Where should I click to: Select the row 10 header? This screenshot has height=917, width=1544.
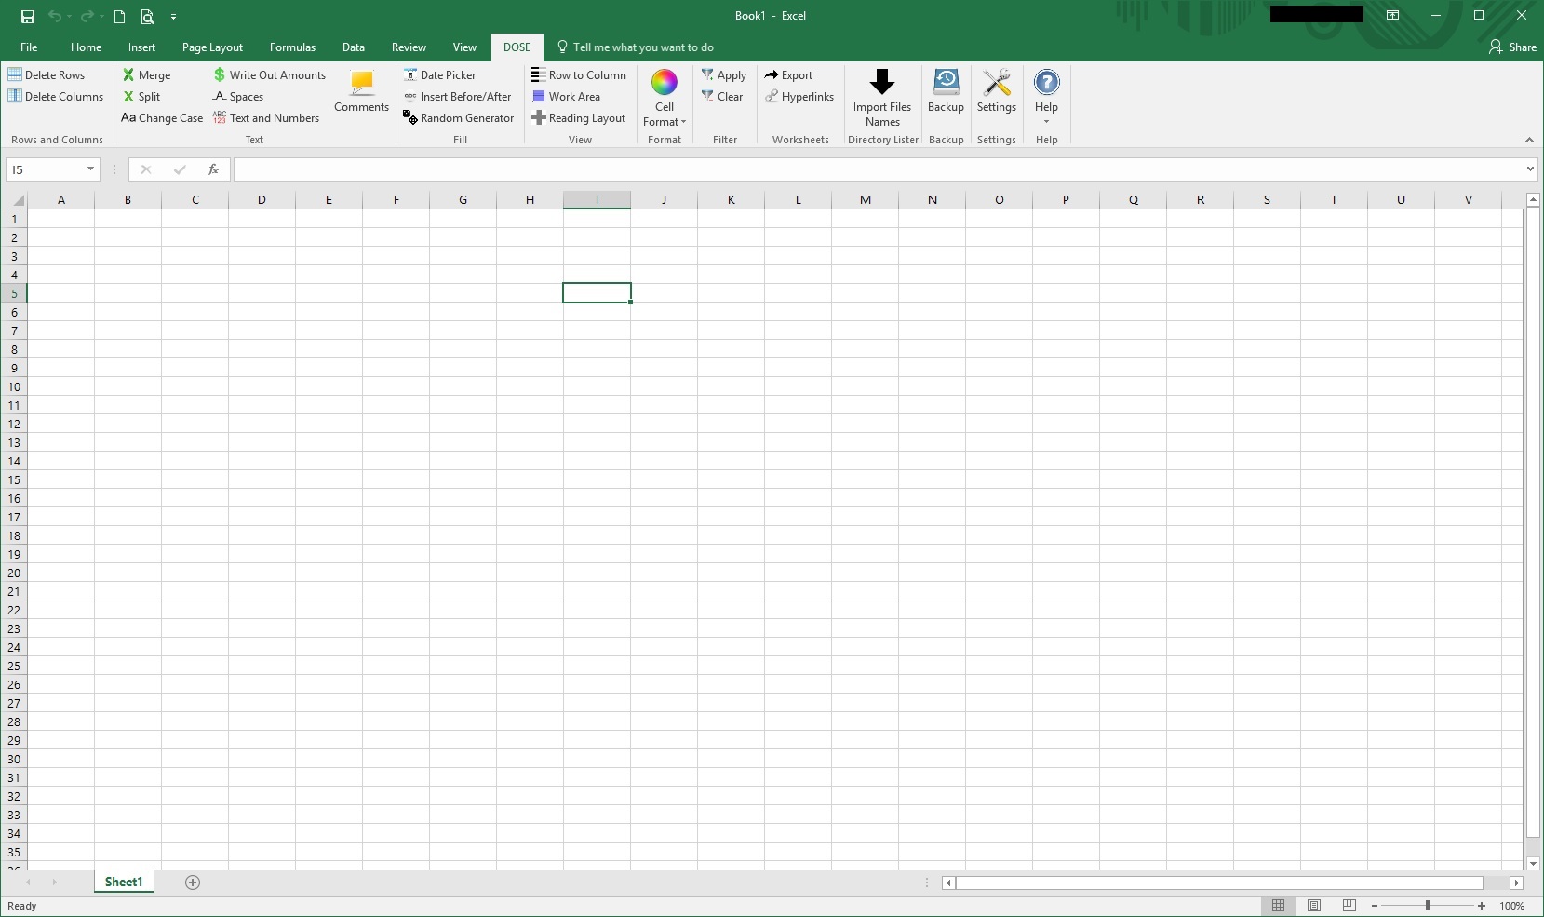pyautogui.click(x=14, y=386)
